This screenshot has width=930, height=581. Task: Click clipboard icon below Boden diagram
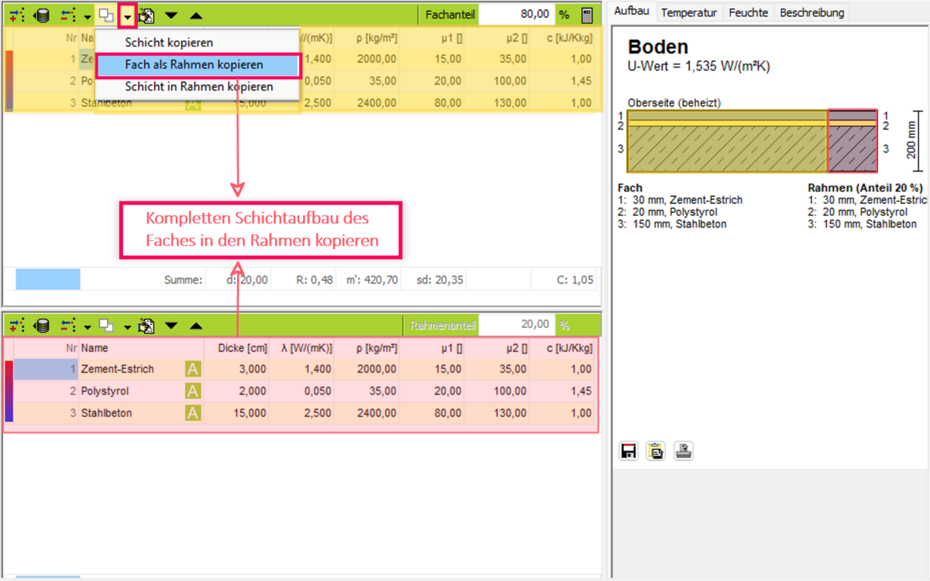click(656, 451)
